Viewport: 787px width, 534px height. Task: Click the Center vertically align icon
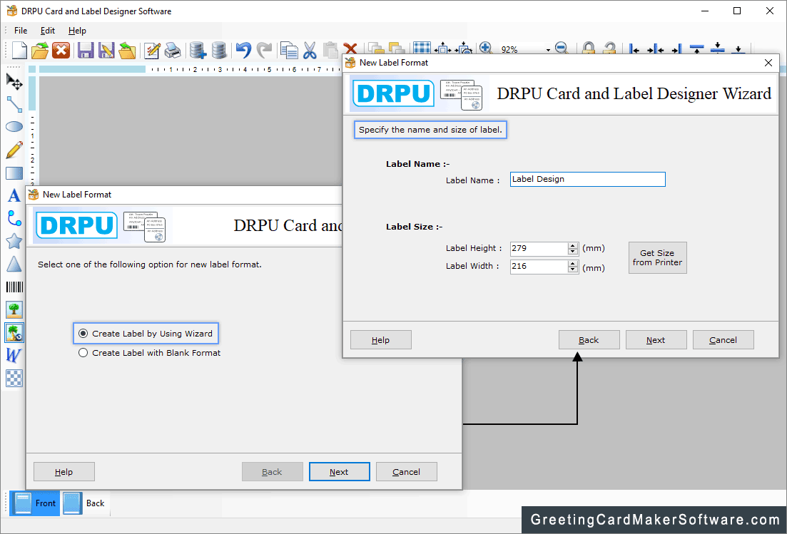point(718,48)
